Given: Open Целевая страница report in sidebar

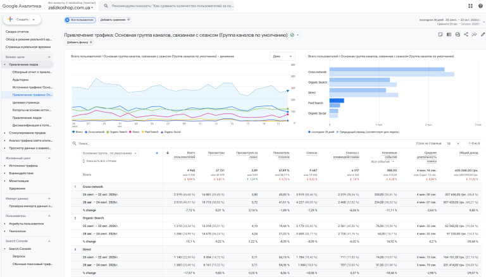Looking at the screenshot, I should coord(26,102).
